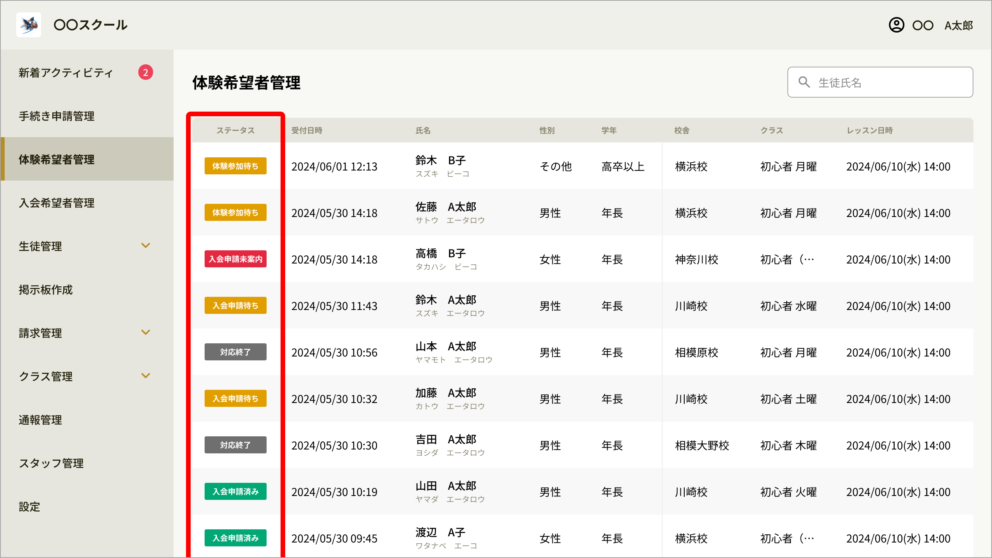Click the search magnifier icon
This screenshot has height=558, width=992.
(x=804, y=82)
